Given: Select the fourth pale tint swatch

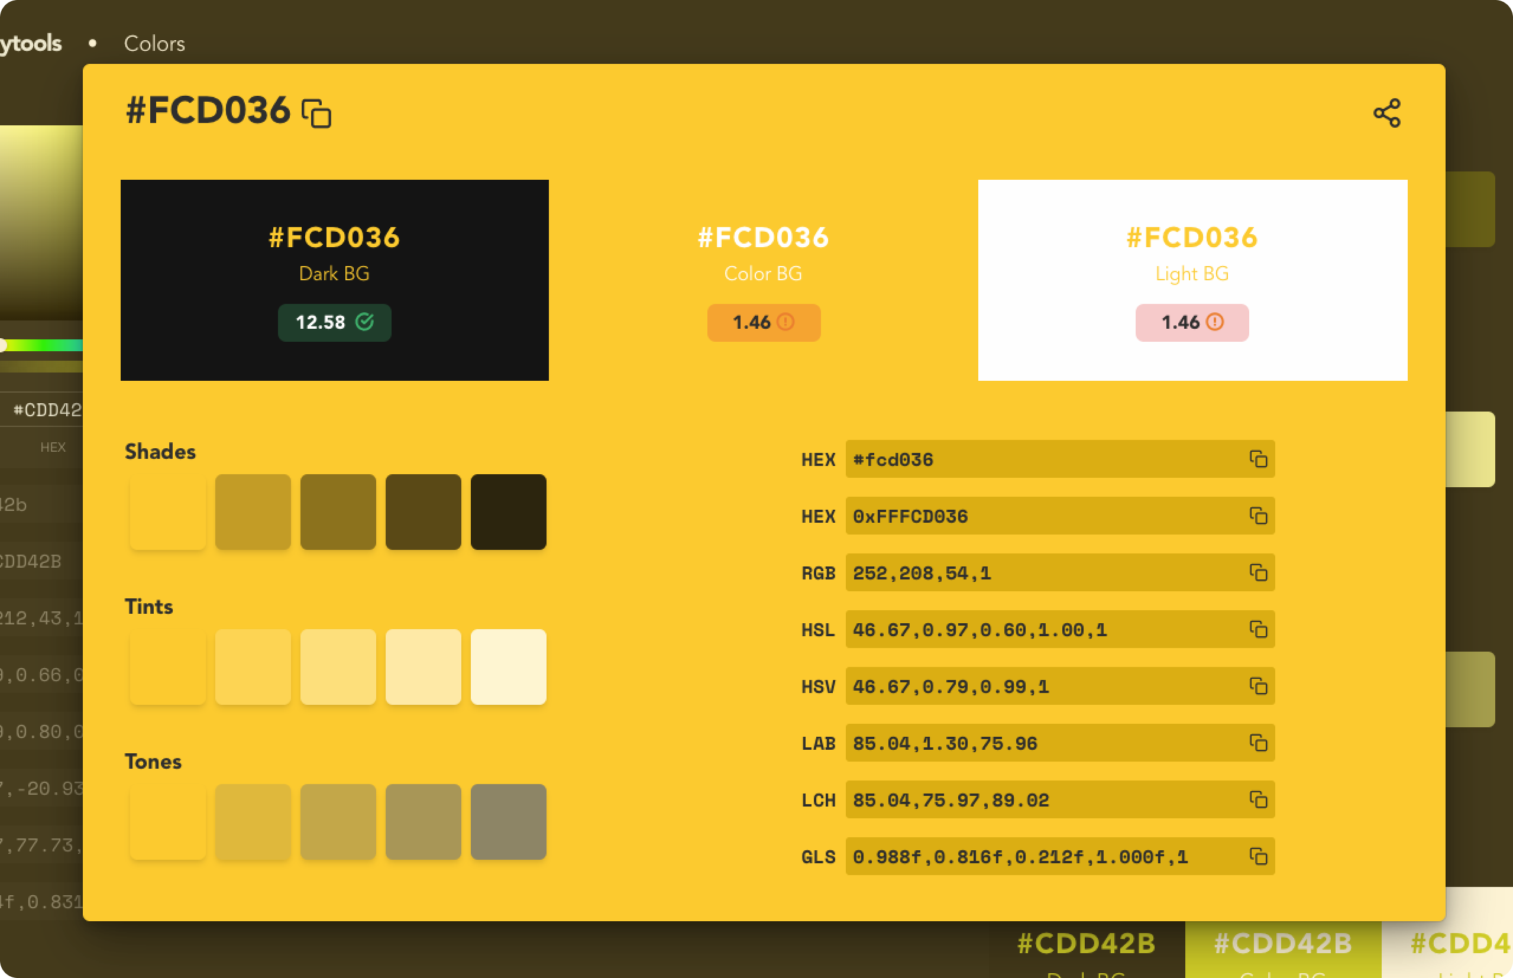Looking at the screenshot, I should click(x=423, y=667).
